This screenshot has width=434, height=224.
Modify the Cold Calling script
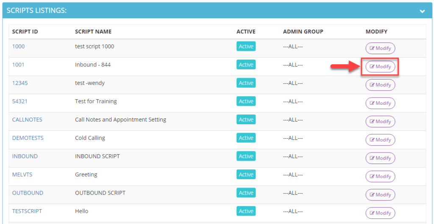click(380, 140)
